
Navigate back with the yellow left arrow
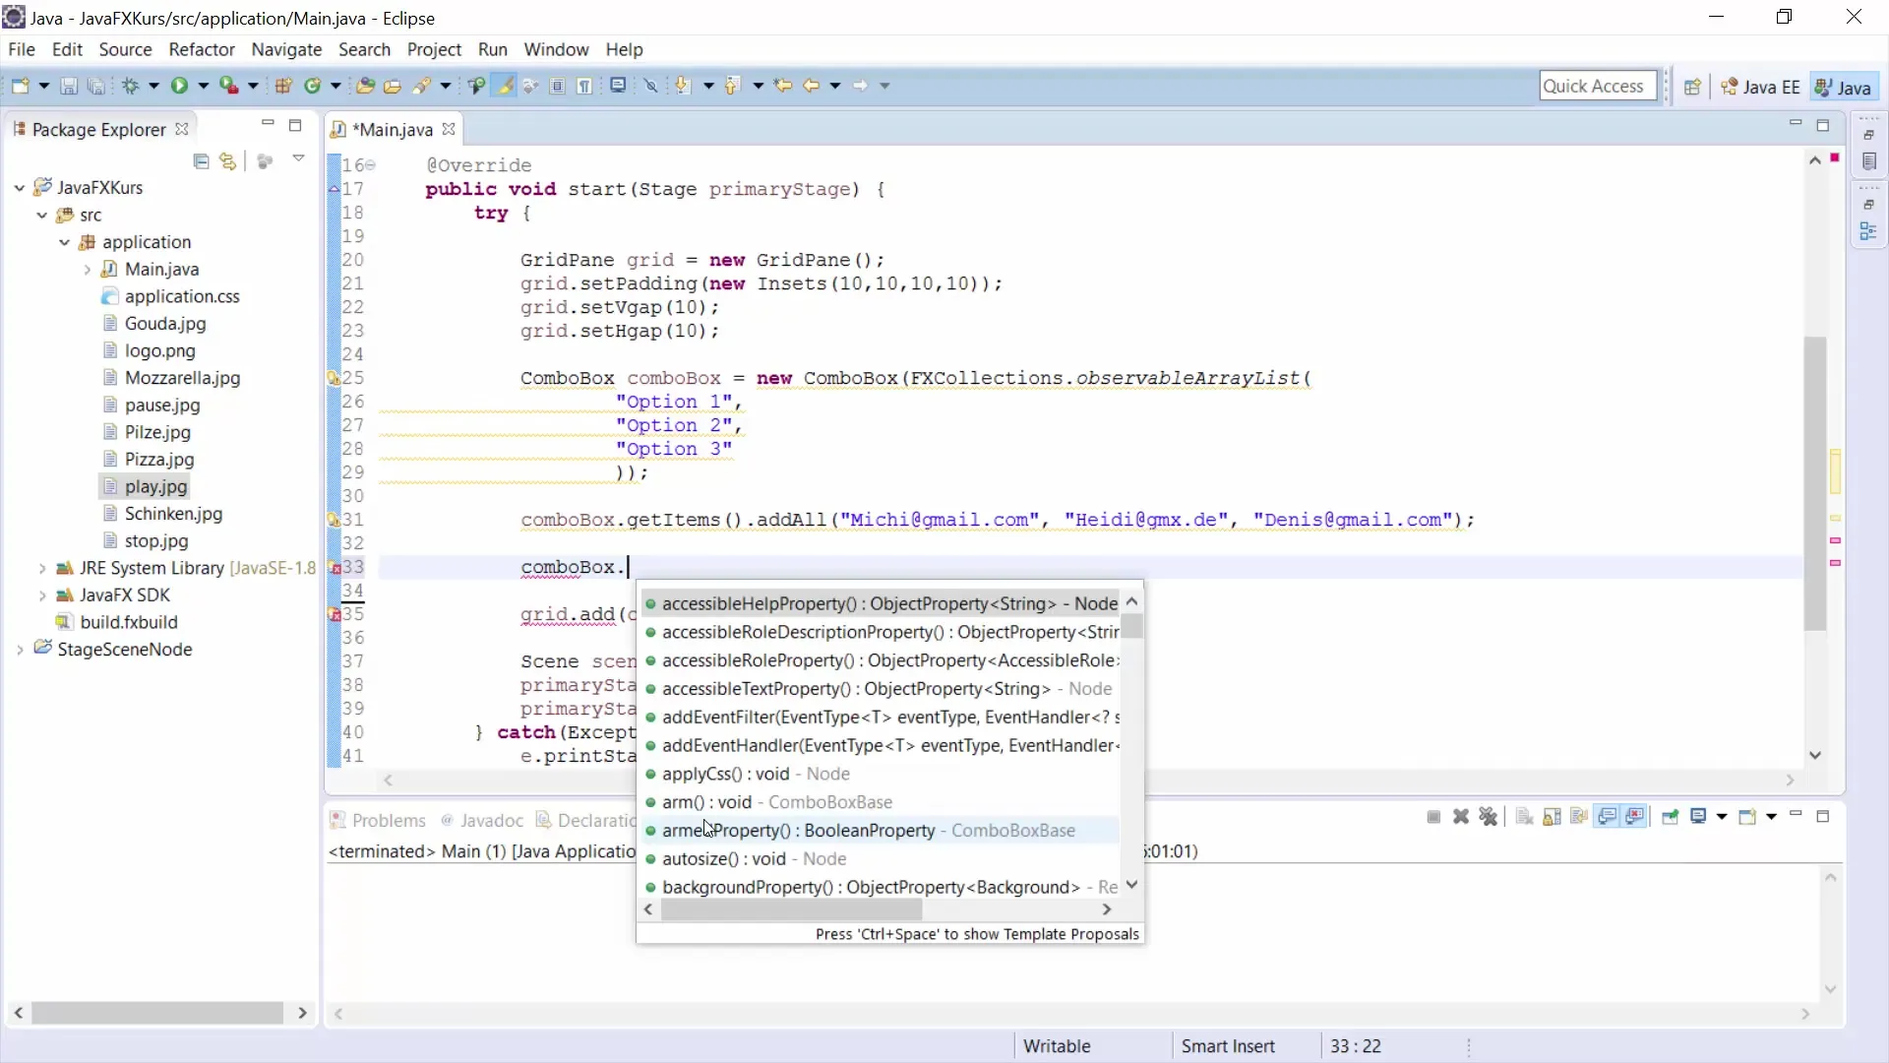(811, 86)
